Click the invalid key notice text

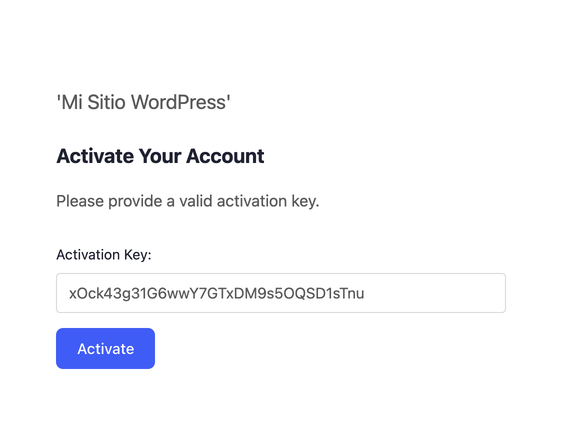pos(187,201)
